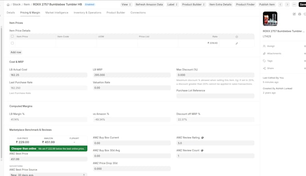This screenshot has height=176, width=306.
Task: Click the AMZ Buy Box Current field
Action: click(132, 143)
